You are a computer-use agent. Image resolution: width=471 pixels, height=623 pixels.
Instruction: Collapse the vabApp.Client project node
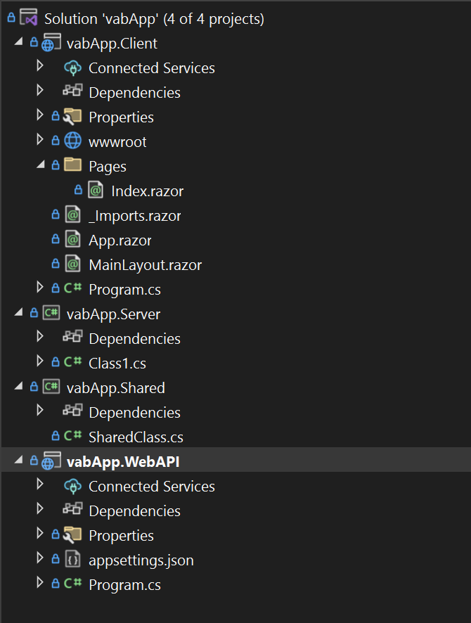(x=18, y=44)
